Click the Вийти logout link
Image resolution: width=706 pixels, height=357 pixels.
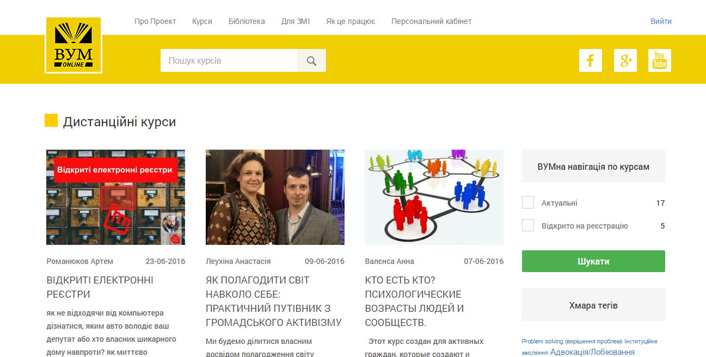[x=661, y=21]
